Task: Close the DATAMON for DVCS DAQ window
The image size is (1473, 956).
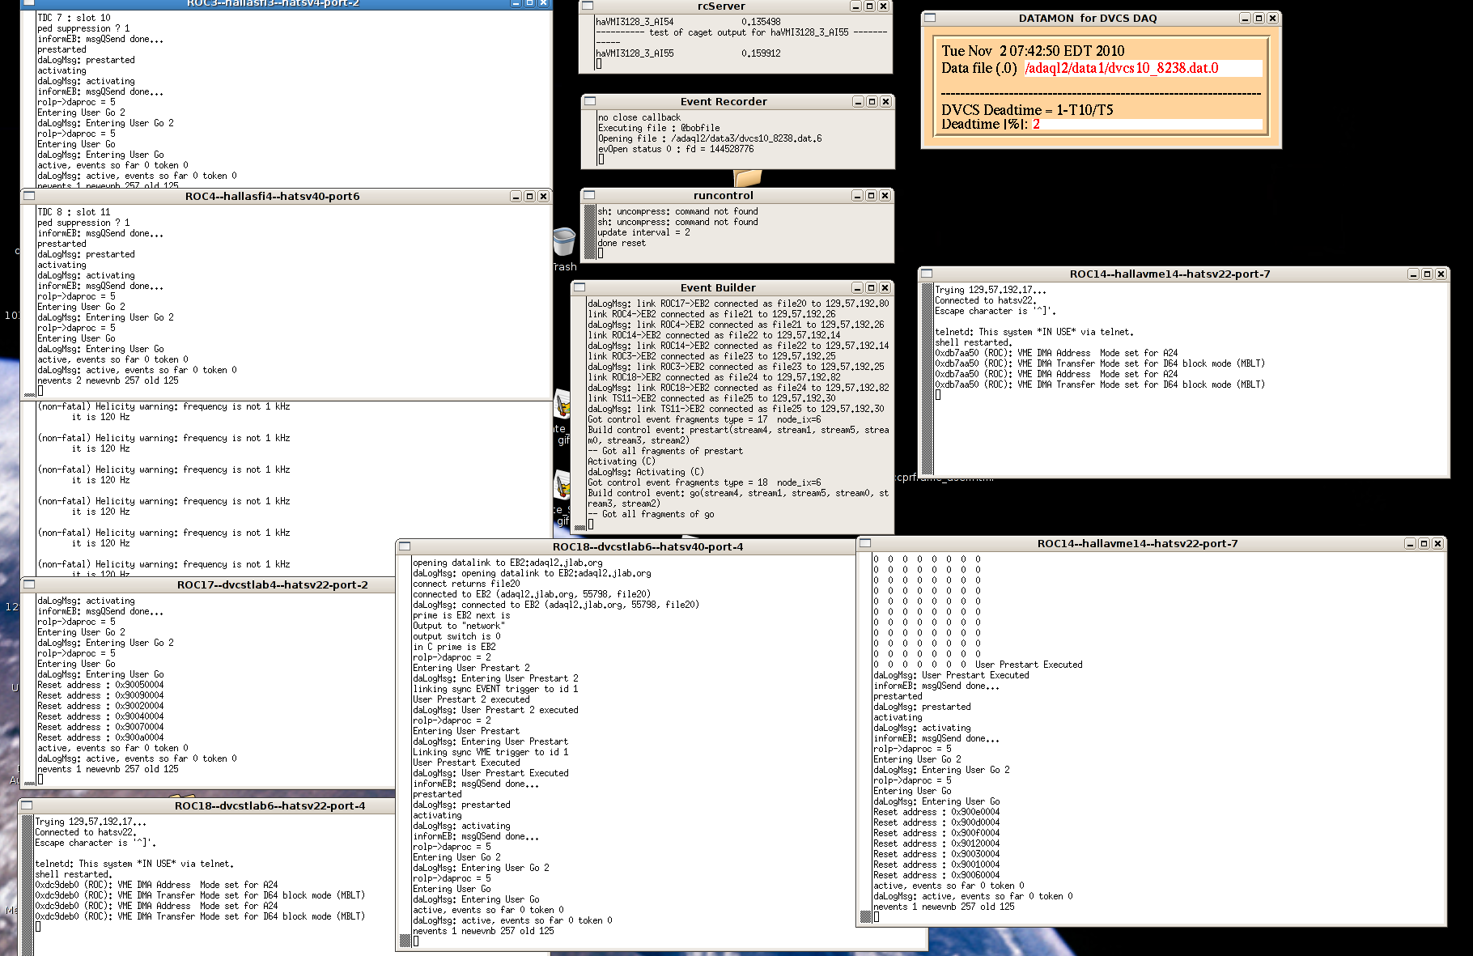Action: [x=1272, y=18]
